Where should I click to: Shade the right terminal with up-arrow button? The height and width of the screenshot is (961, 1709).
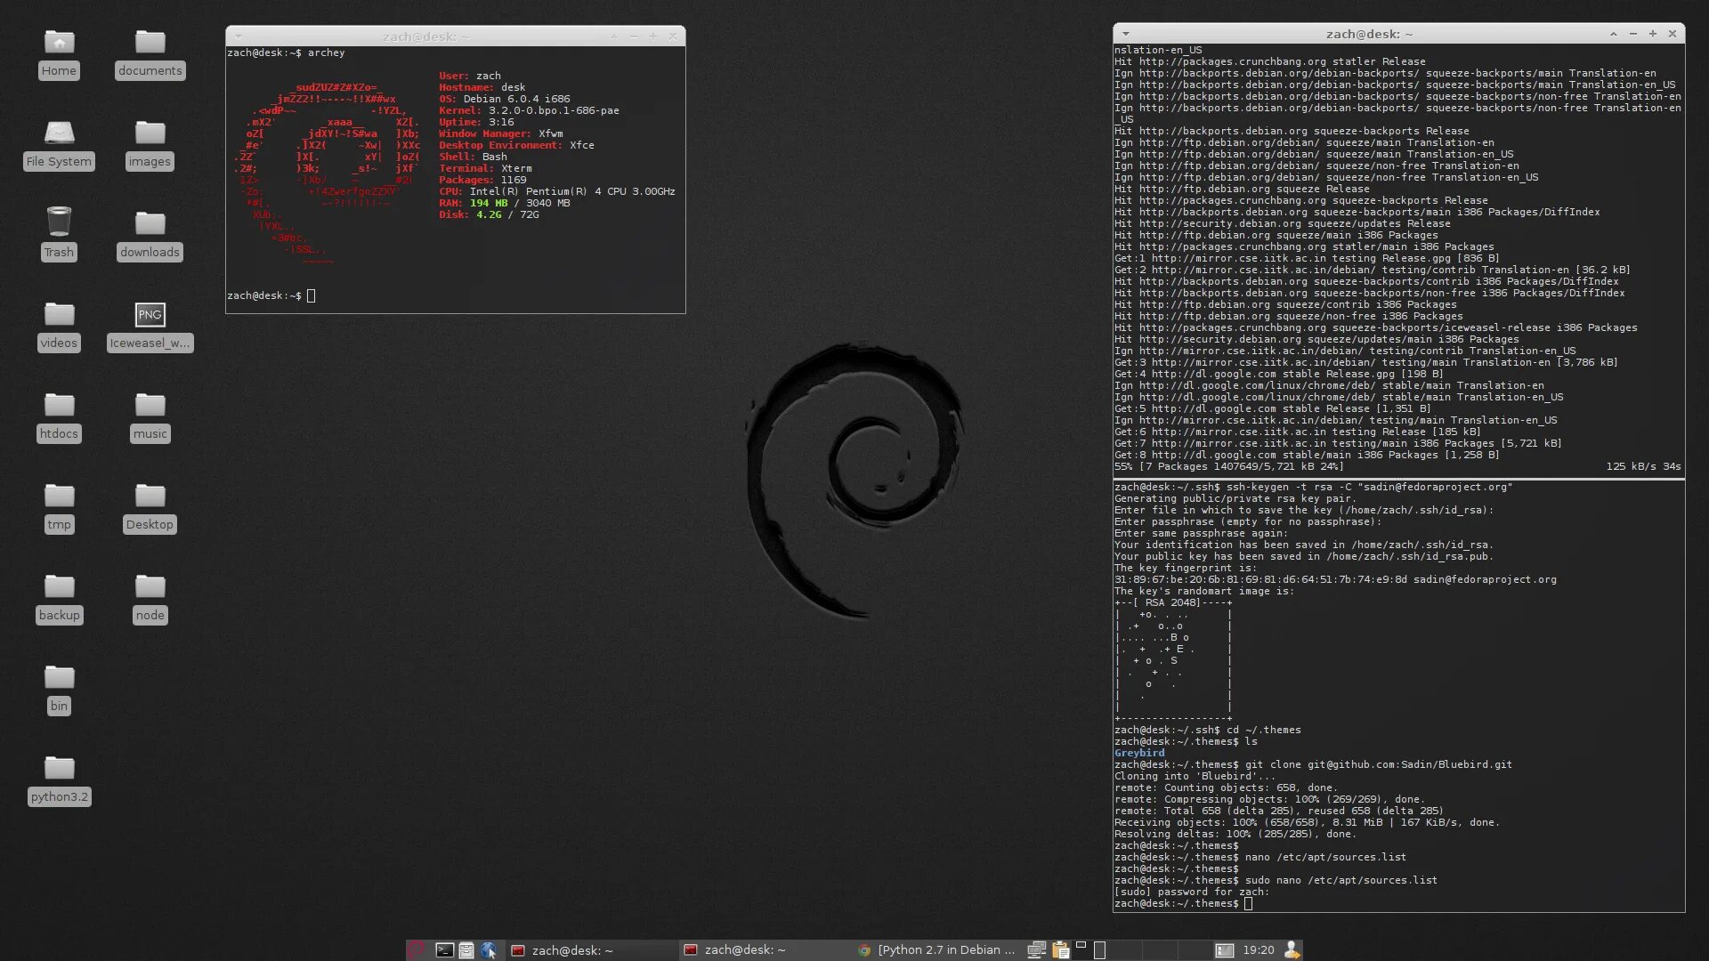tap(1613, 34)
